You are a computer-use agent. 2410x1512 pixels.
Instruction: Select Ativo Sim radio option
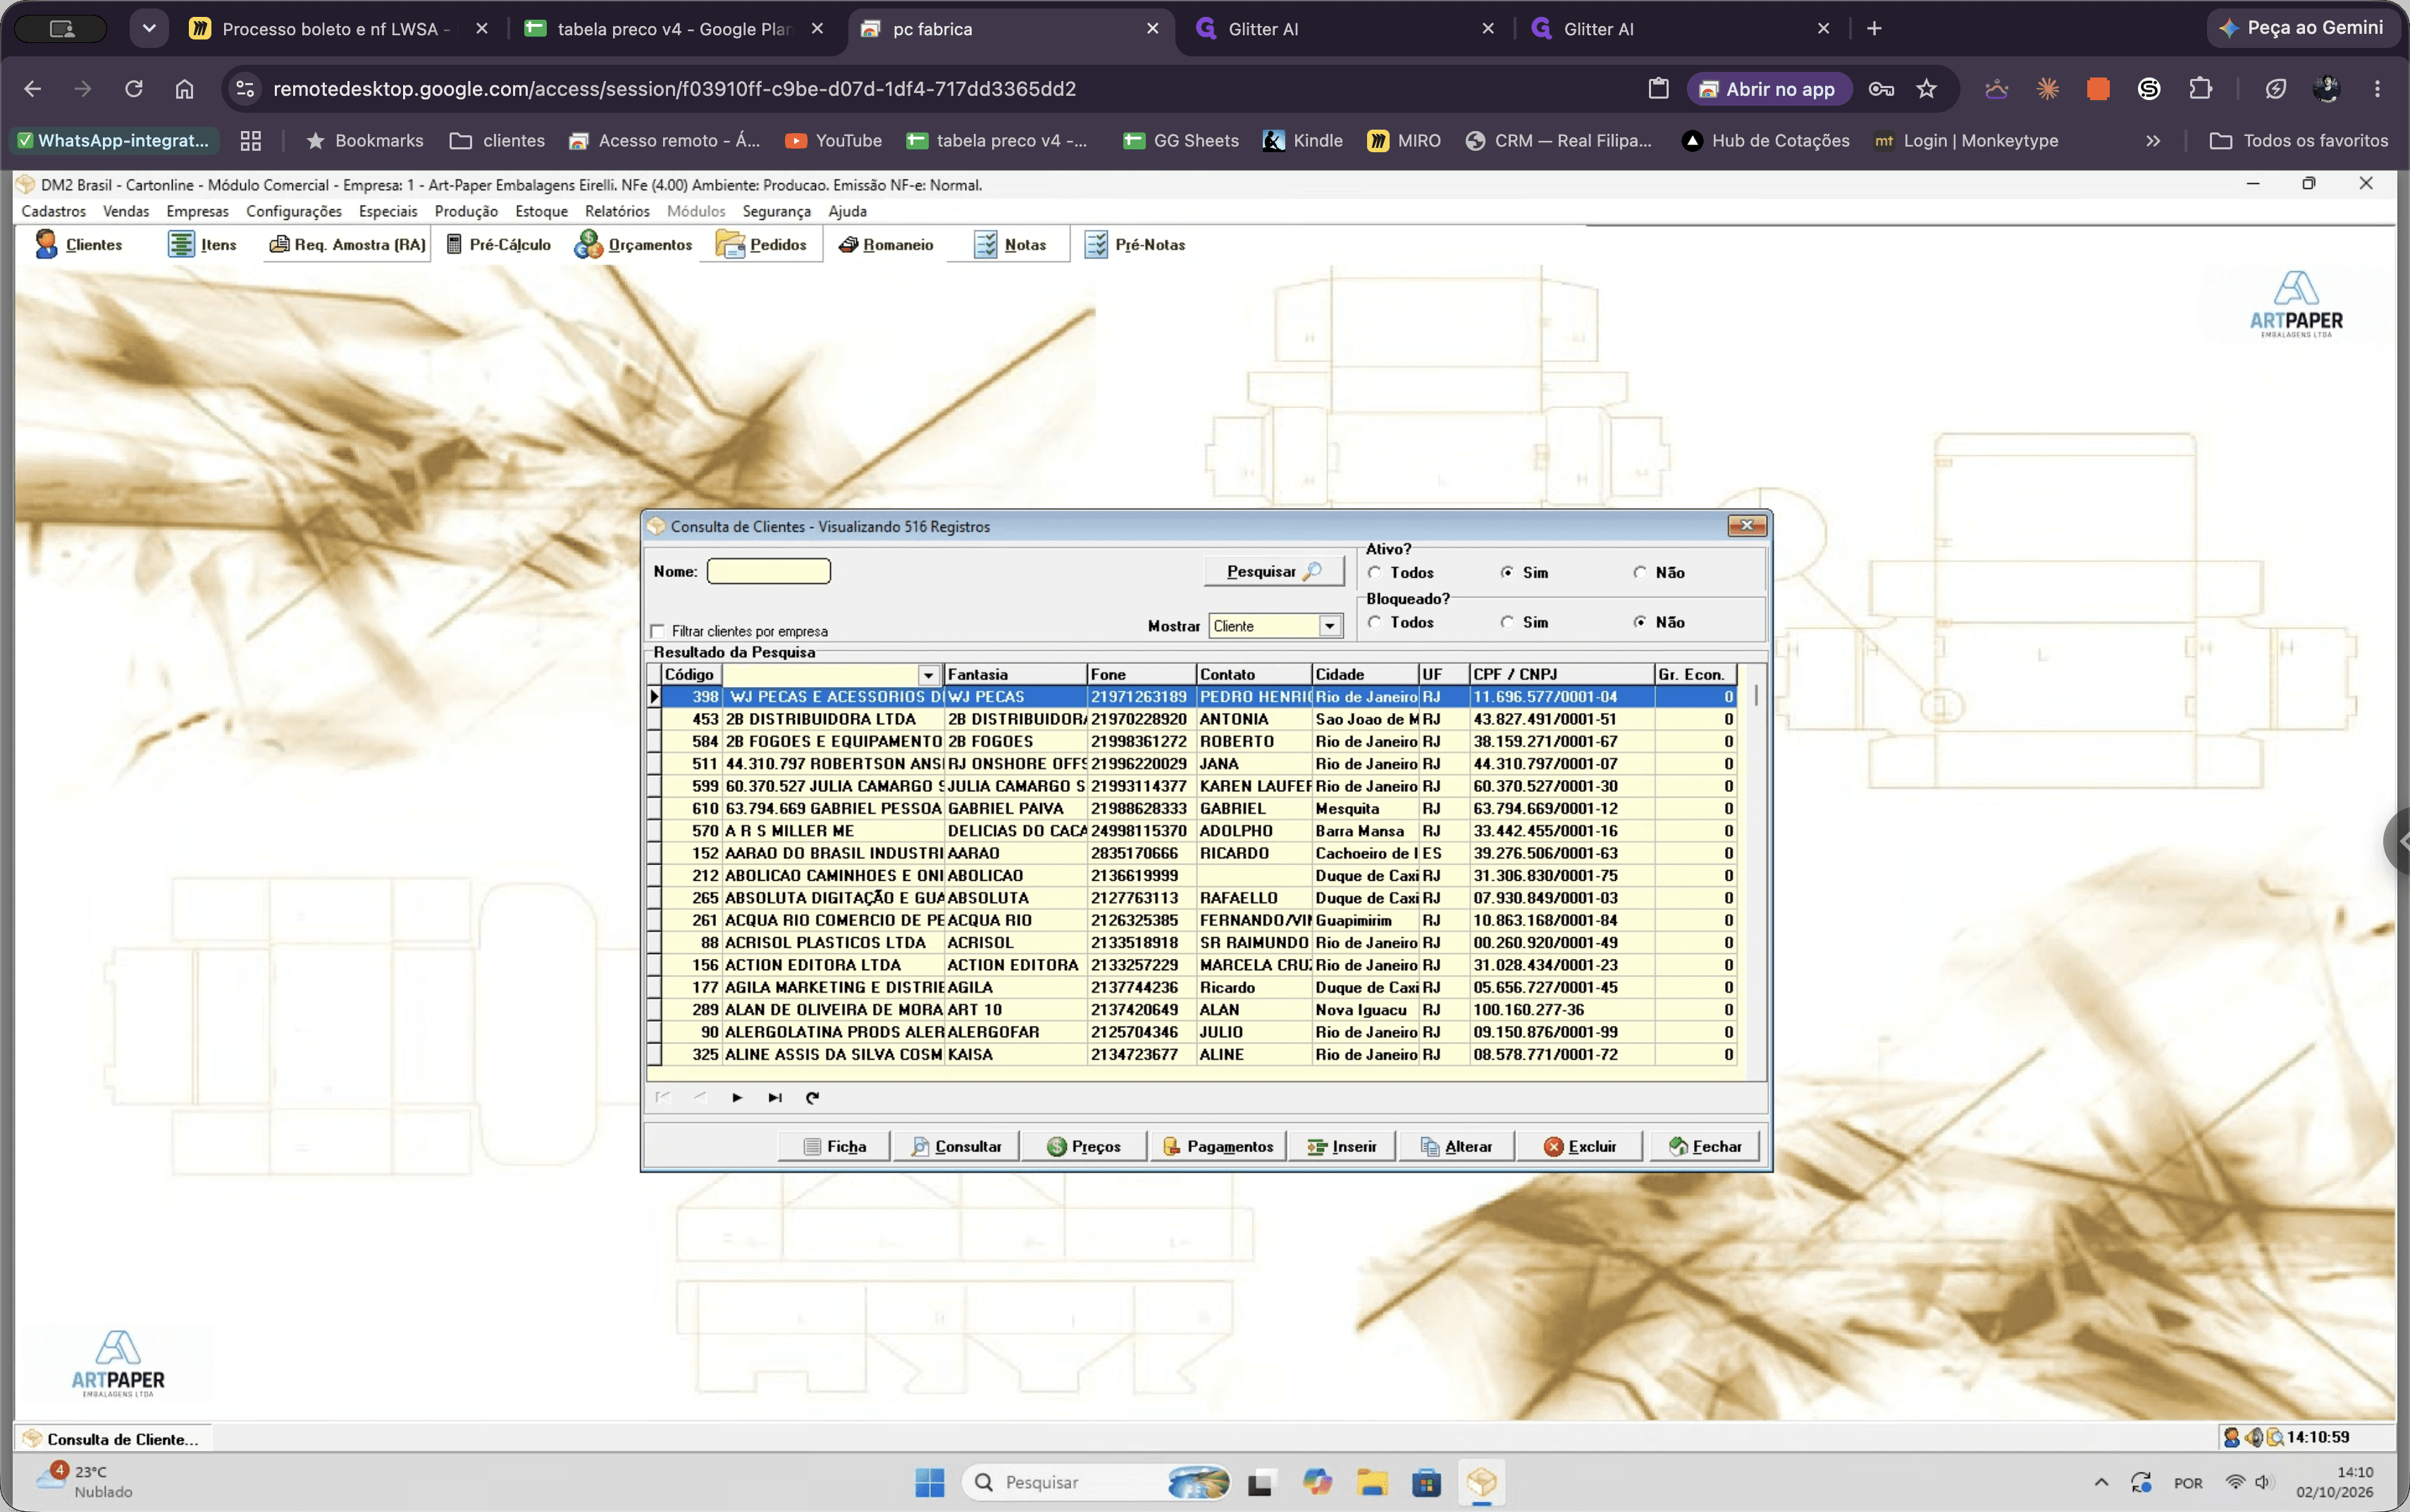pyautogui.click(x=1507, y=572)
